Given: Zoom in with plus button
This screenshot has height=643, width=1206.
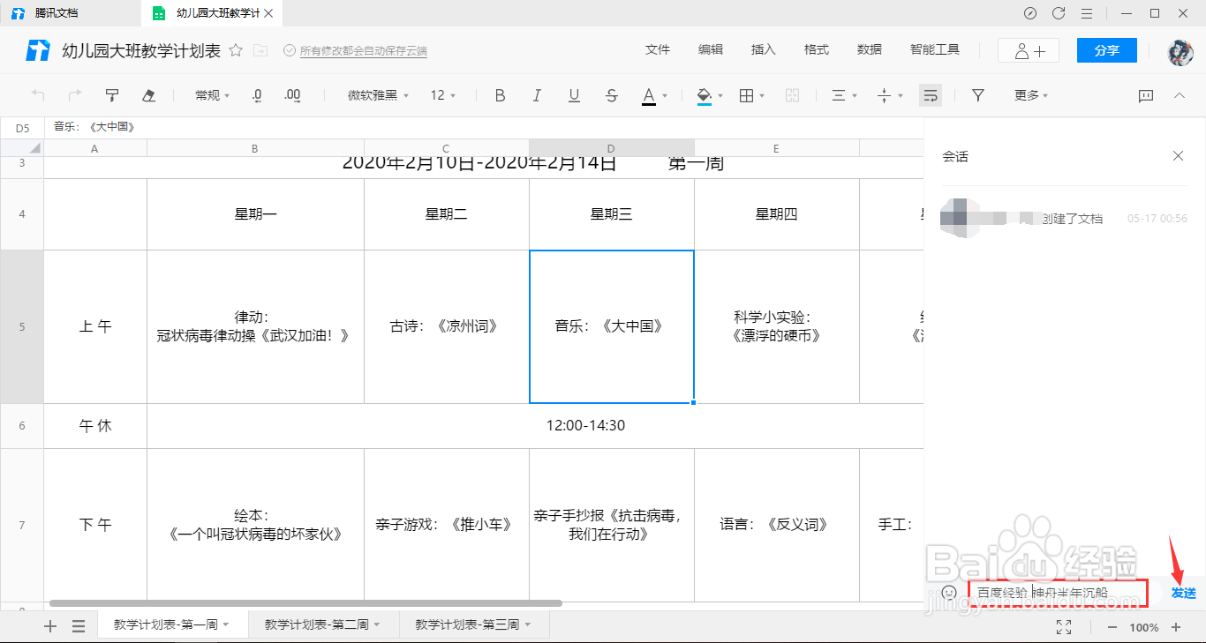Looking at the screenshot, I should pos(1176,627).
